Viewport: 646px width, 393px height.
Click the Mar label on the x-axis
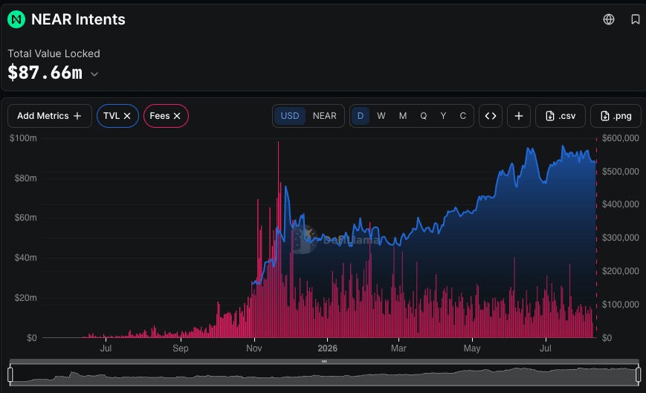[398, 348]
